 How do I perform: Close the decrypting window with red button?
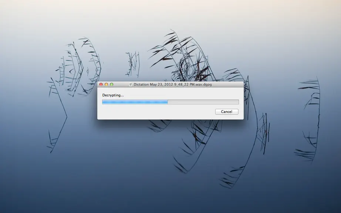point(101,84)
